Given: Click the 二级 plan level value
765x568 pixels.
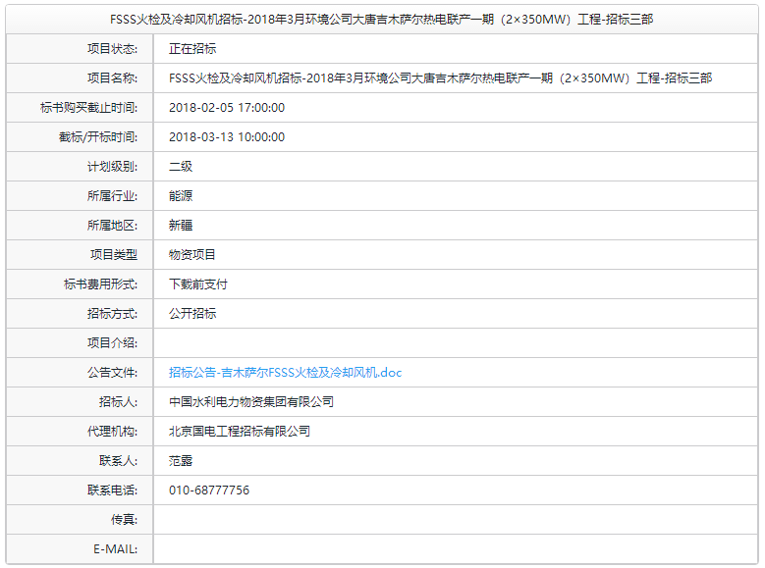Looking at the screenshot, I should pos(181,167).
